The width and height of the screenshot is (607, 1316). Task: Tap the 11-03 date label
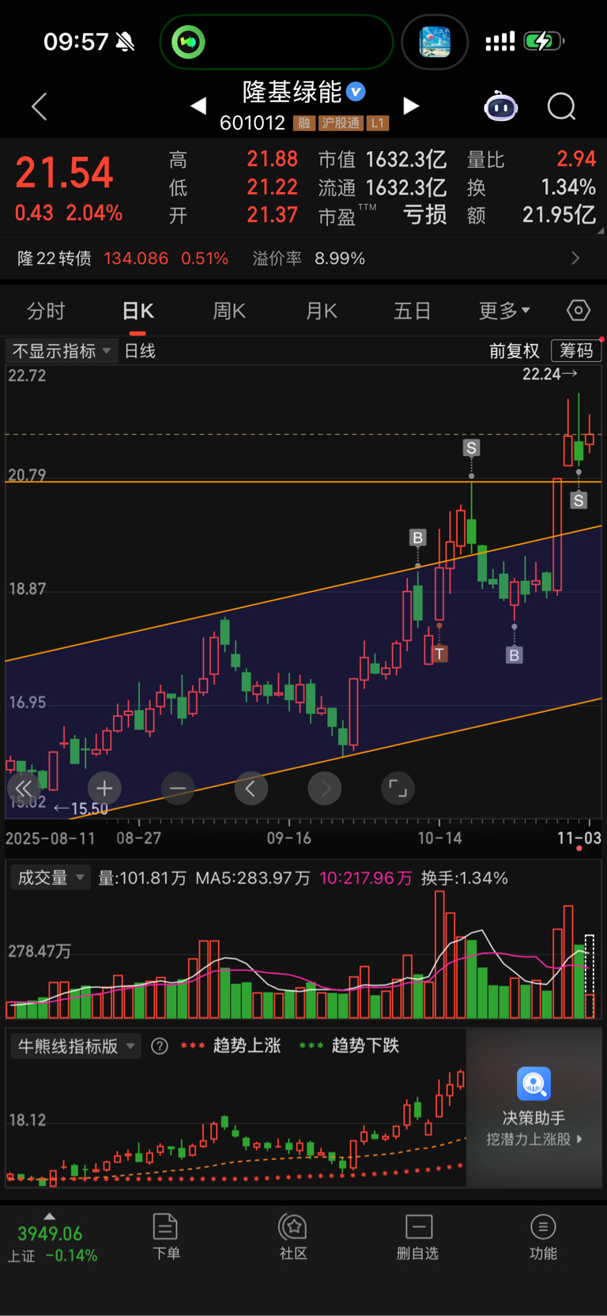tap(579, 838)
